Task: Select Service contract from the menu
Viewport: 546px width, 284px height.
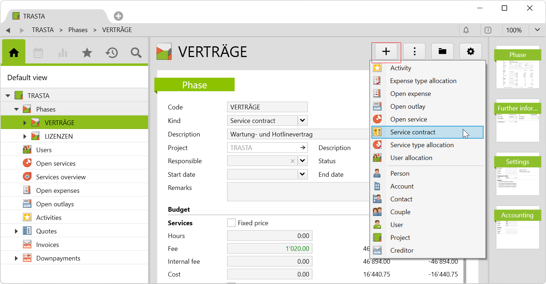Action: pyautogui.click(x=413, y=132)
